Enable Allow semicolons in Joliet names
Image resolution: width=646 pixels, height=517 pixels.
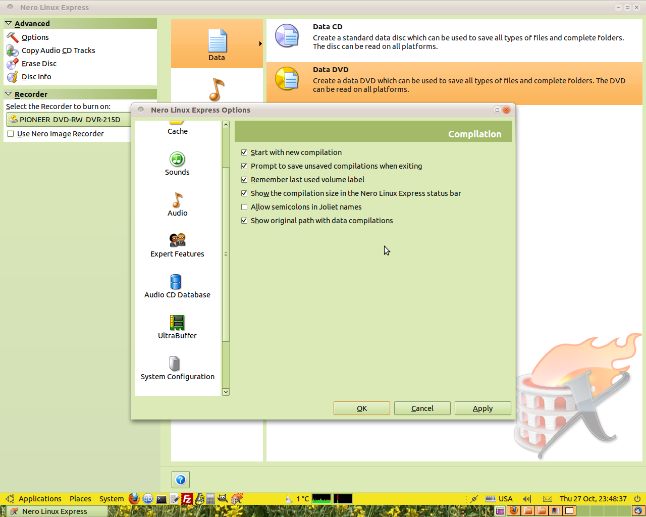[244, 207]
